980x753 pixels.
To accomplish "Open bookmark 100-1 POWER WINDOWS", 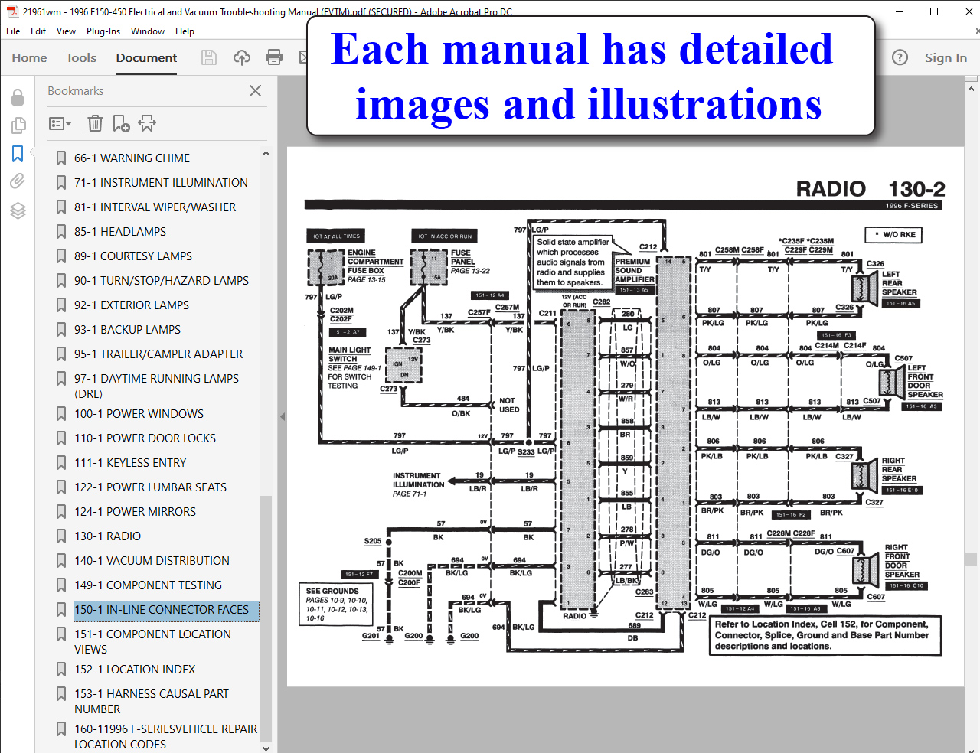I will (x=139, y=414).
